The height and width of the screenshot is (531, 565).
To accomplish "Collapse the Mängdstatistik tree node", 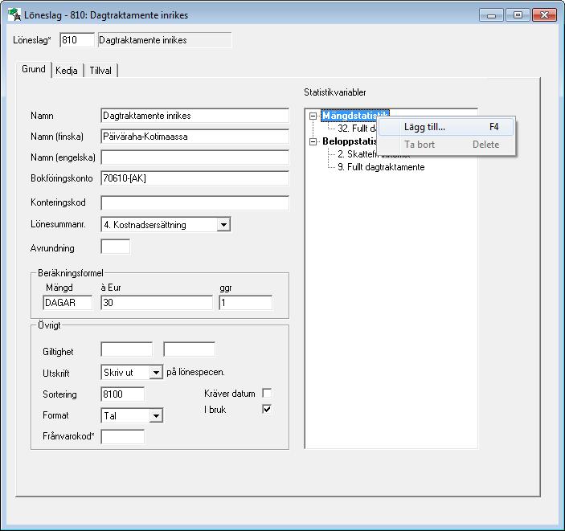I will [313, 116].
